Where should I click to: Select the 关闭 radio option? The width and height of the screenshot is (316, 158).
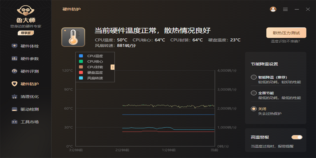coord(254,109)
